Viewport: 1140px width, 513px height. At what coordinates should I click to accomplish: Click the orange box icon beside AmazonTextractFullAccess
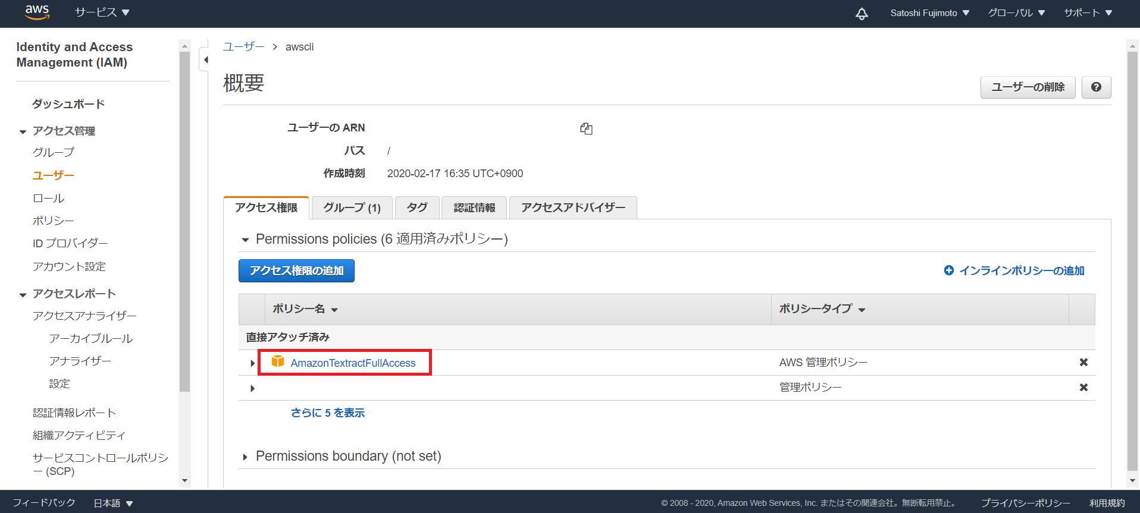click(278, 361)
